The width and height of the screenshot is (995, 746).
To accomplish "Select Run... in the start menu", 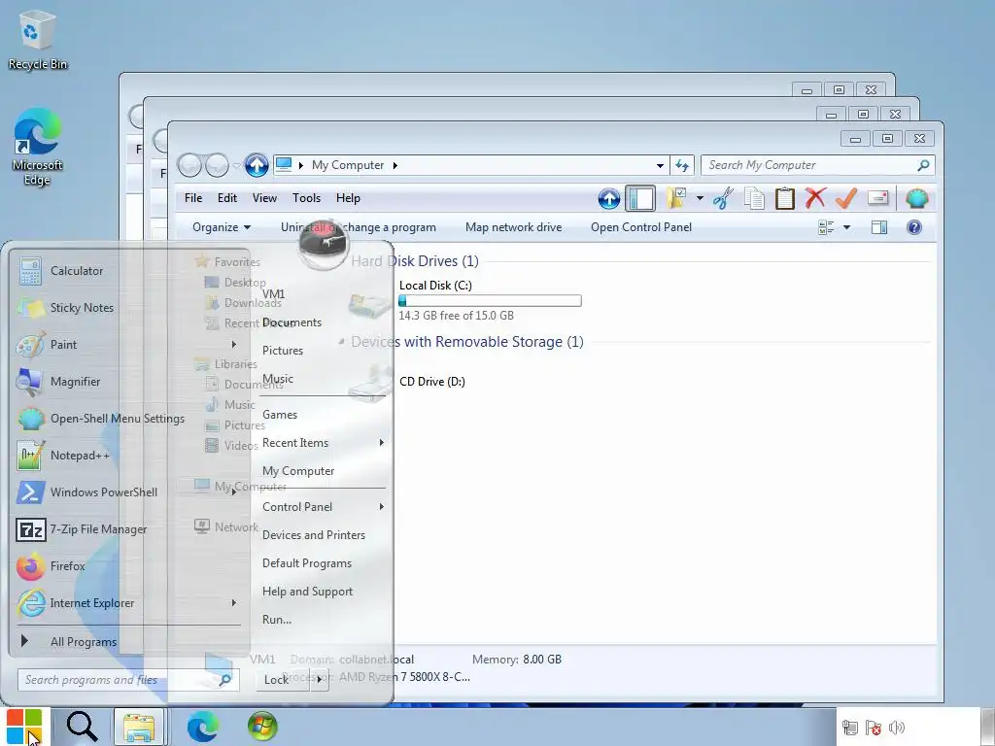I will coord(277,620).
